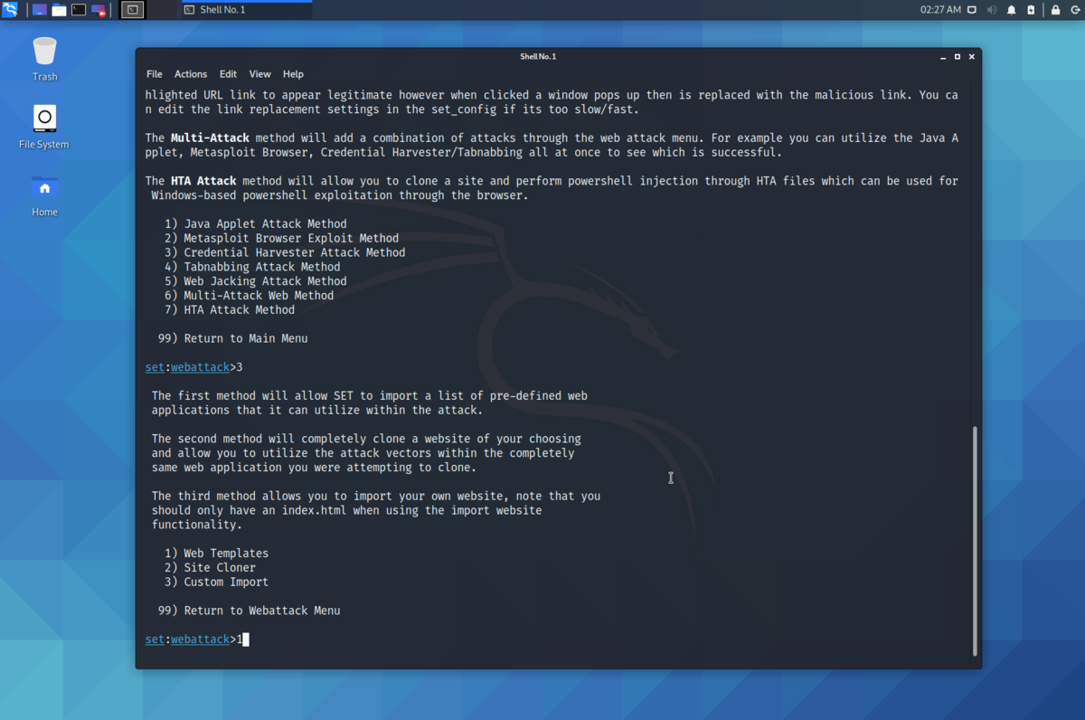Click the muted volume tray icon
The height and width of the screenshot is (720, 1085).
point(992,10)
